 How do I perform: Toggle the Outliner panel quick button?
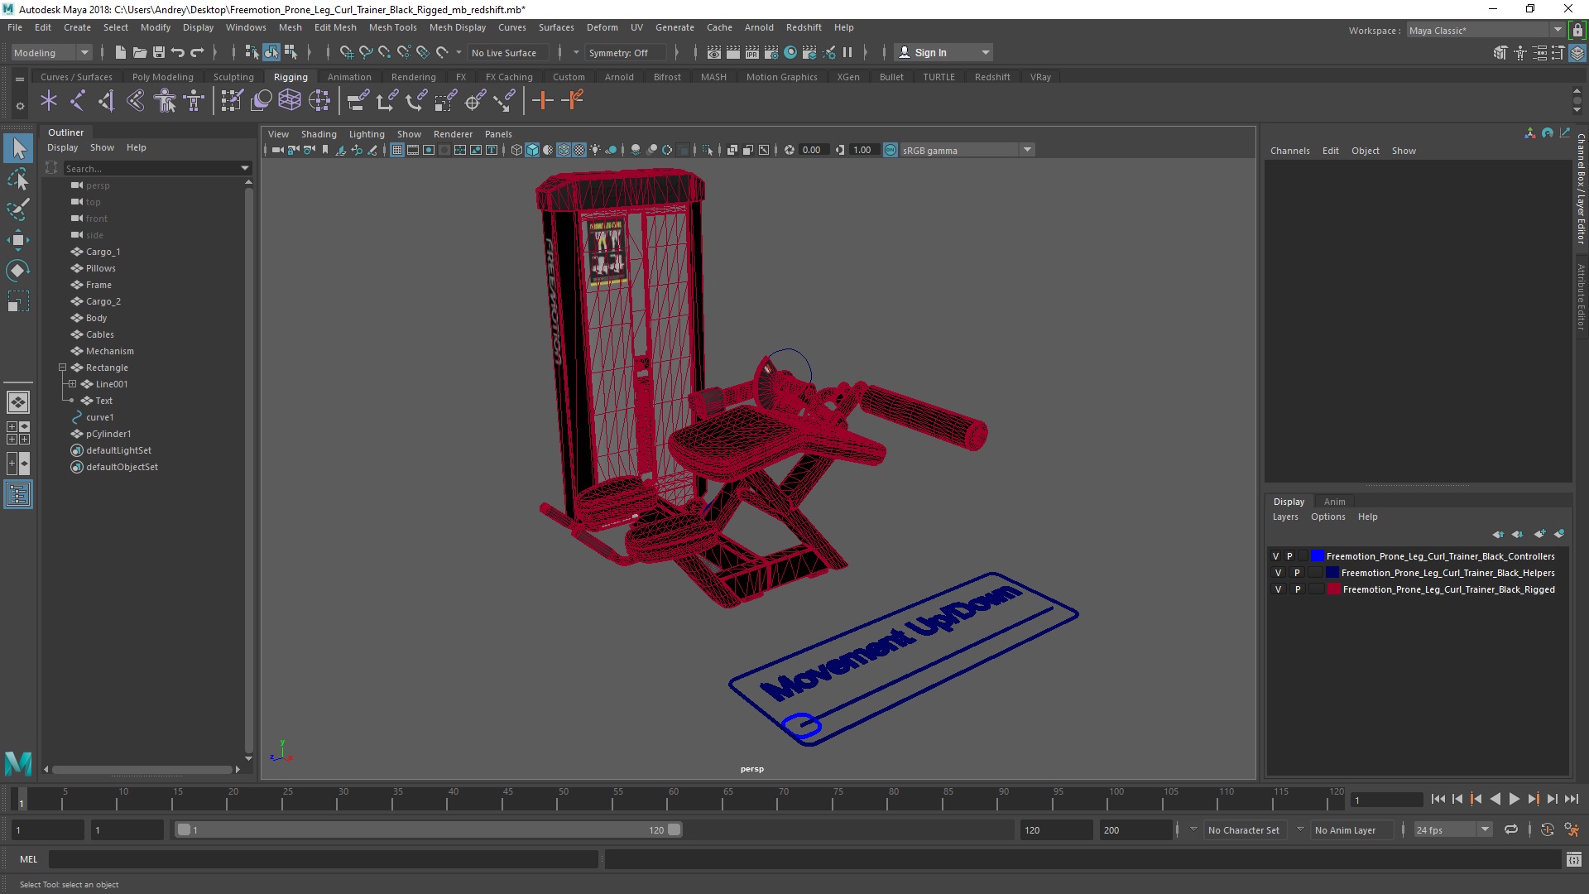[x=18, y=495]
